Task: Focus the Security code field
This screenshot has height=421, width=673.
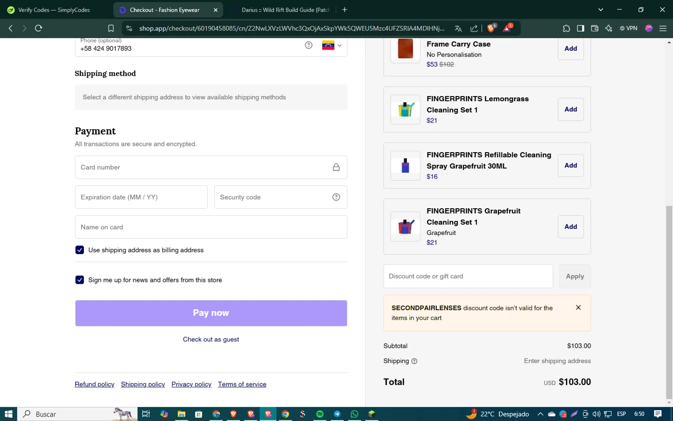Action: point(280,197)
